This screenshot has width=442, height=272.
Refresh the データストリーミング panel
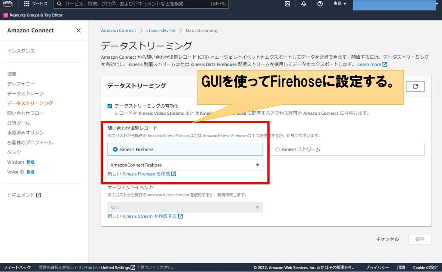coord(415,86)
